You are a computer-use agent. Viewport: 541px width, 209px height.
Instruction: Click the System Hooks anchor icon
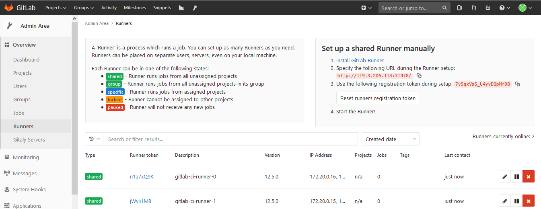click(7, 189)
